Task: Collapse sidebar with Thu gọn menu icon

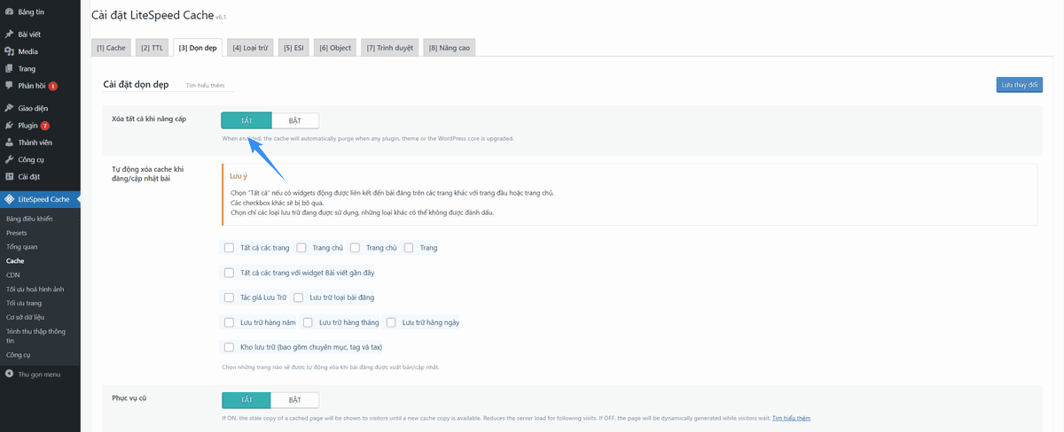Action: pos(9,375)
